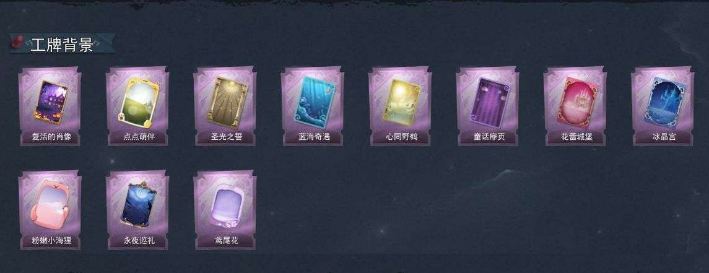
Task: Select the 花蕾城堡 pink castle card
Action: (575, 106)
